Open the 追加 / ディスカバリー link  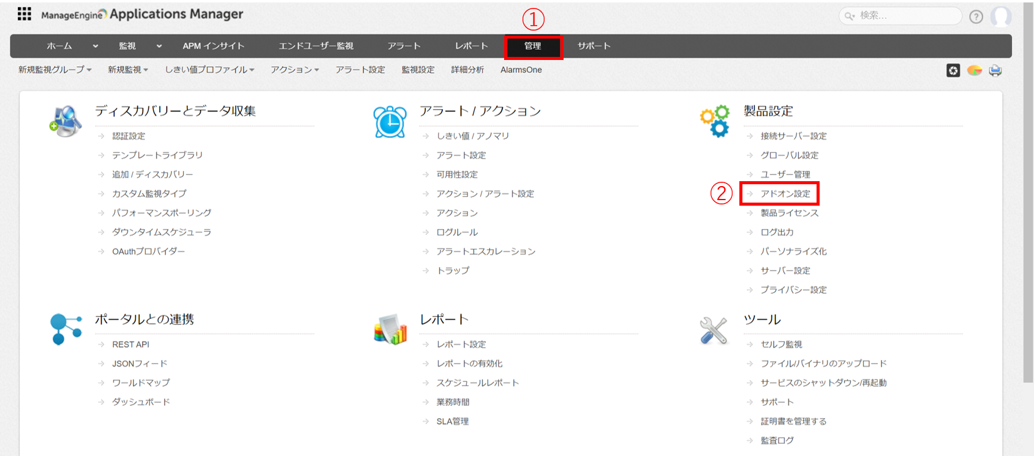coord(153,174)
